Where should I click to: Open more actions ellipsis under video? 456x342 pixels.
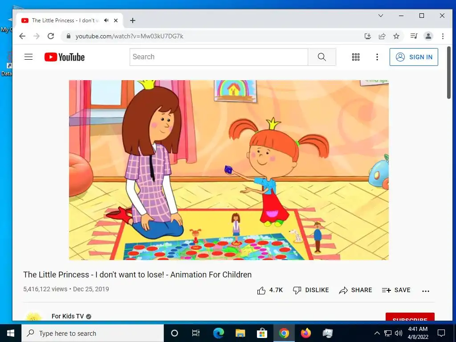425,291
